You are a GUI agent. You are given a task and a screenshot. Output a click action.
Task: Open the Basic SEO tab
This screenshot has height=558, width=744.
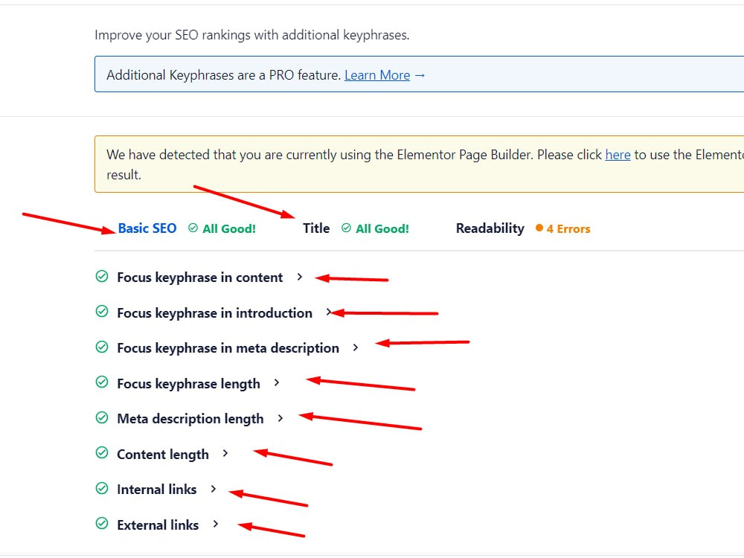147,228
